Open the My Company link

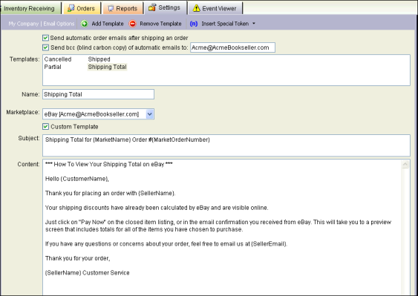[24, 24]
